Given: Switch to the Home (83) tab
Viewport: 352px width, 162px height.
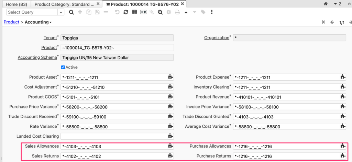Looking at the screenshot, I should [15, 4].
